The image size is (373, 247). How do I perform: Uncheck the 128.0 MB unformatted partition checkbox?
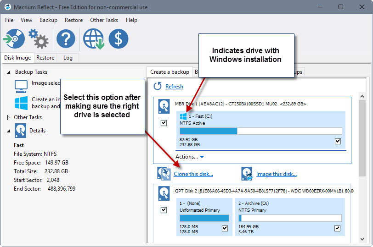pyautogui.click(x=225, y=228)
